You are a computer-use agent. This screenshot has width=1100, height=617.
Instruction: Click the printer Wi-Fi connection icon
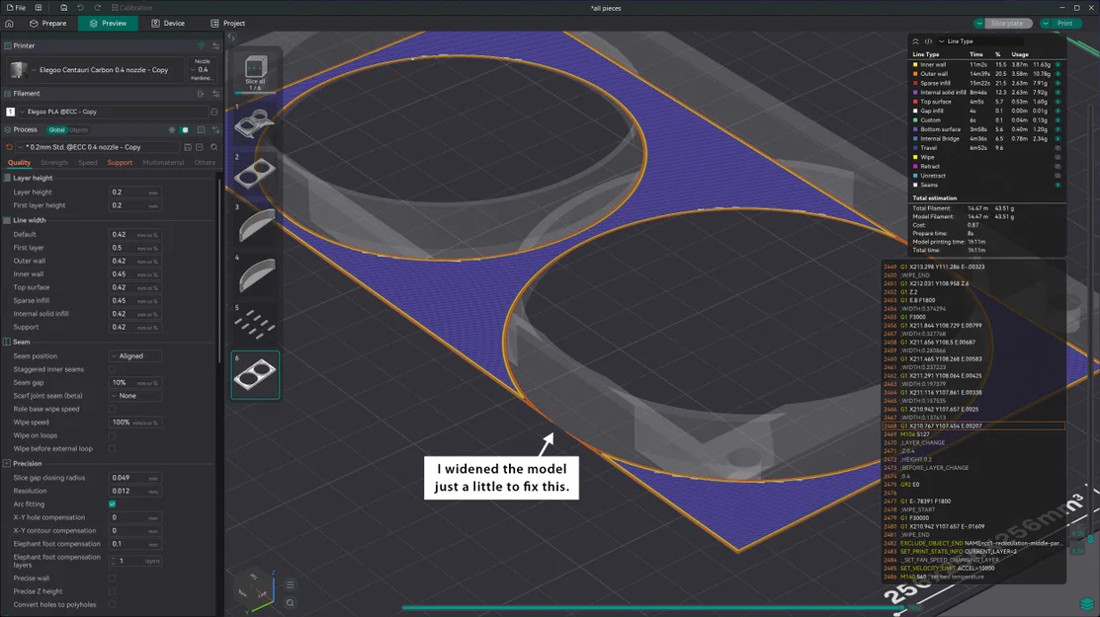click(x=201, y=45)
